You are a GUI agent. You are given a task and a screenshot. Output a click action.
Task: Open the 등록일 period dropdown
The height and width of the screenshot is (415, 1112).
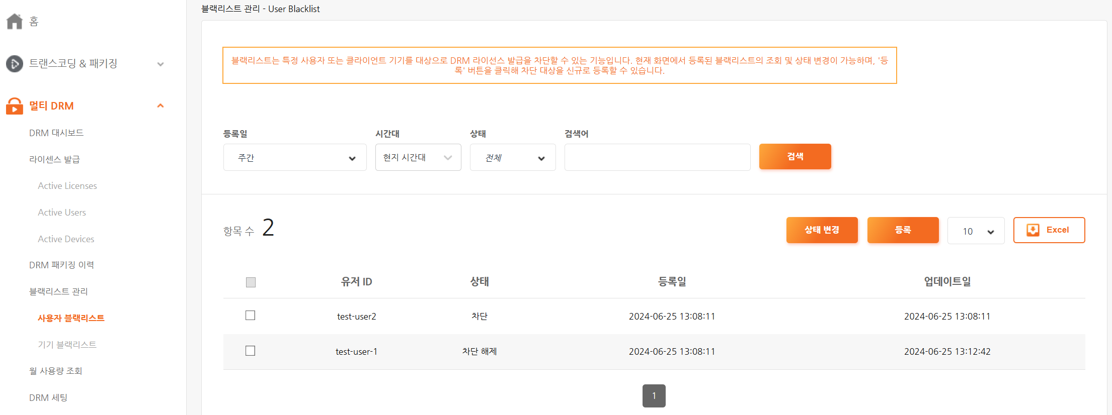pyautogui.click(x=295, y=158)
